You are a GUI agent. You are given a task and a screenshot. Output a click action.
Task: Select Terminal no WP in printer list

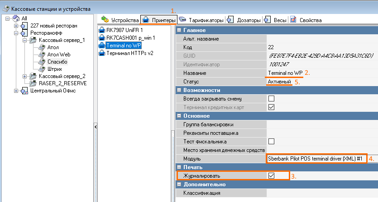point(122,46)
